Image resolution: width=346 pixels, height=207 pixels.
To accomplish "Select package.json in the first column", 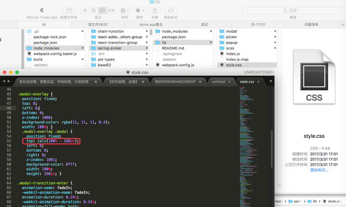I will 55,42.
